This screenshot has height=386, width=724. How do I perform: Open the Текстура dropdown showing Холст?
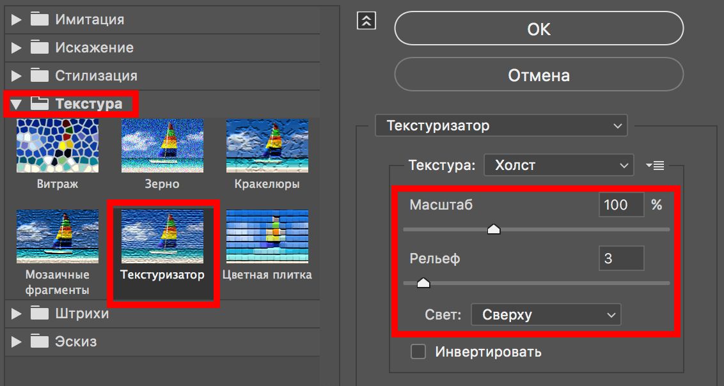coord(558,165)
